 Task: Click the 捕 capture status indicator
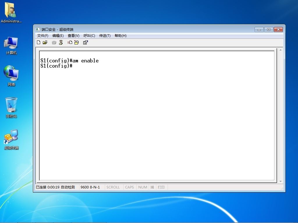[x=152, y=187]
